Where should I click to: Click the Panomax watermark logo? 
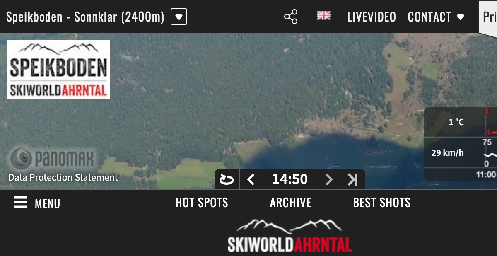point(51,157)
